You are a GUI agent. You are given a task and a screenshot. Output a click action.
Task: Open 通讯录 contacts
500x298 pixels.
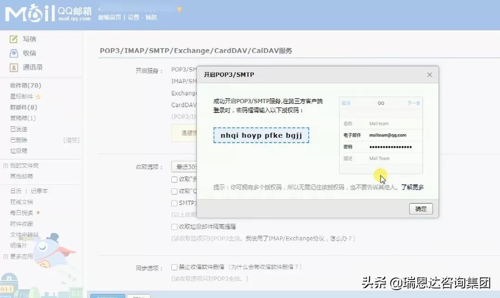click(32, 67)
